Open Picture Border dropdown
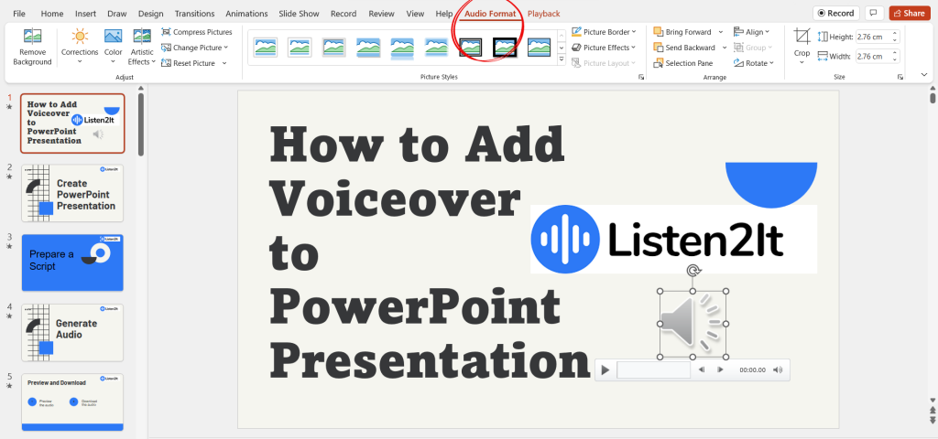 (604, 32)
